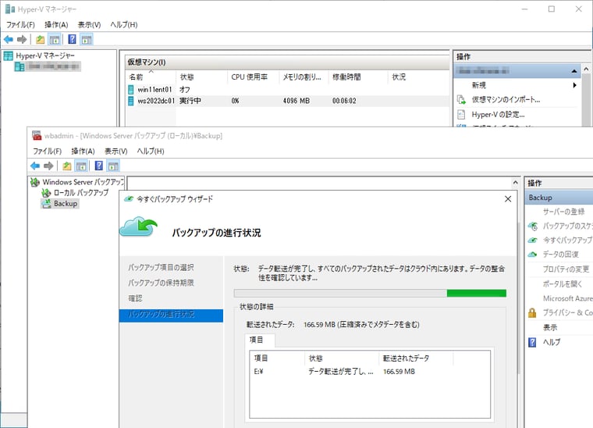Click highlighted バックアップの進行状況 wizard step
The image size is (593, 428).
[x=171, y=315]
